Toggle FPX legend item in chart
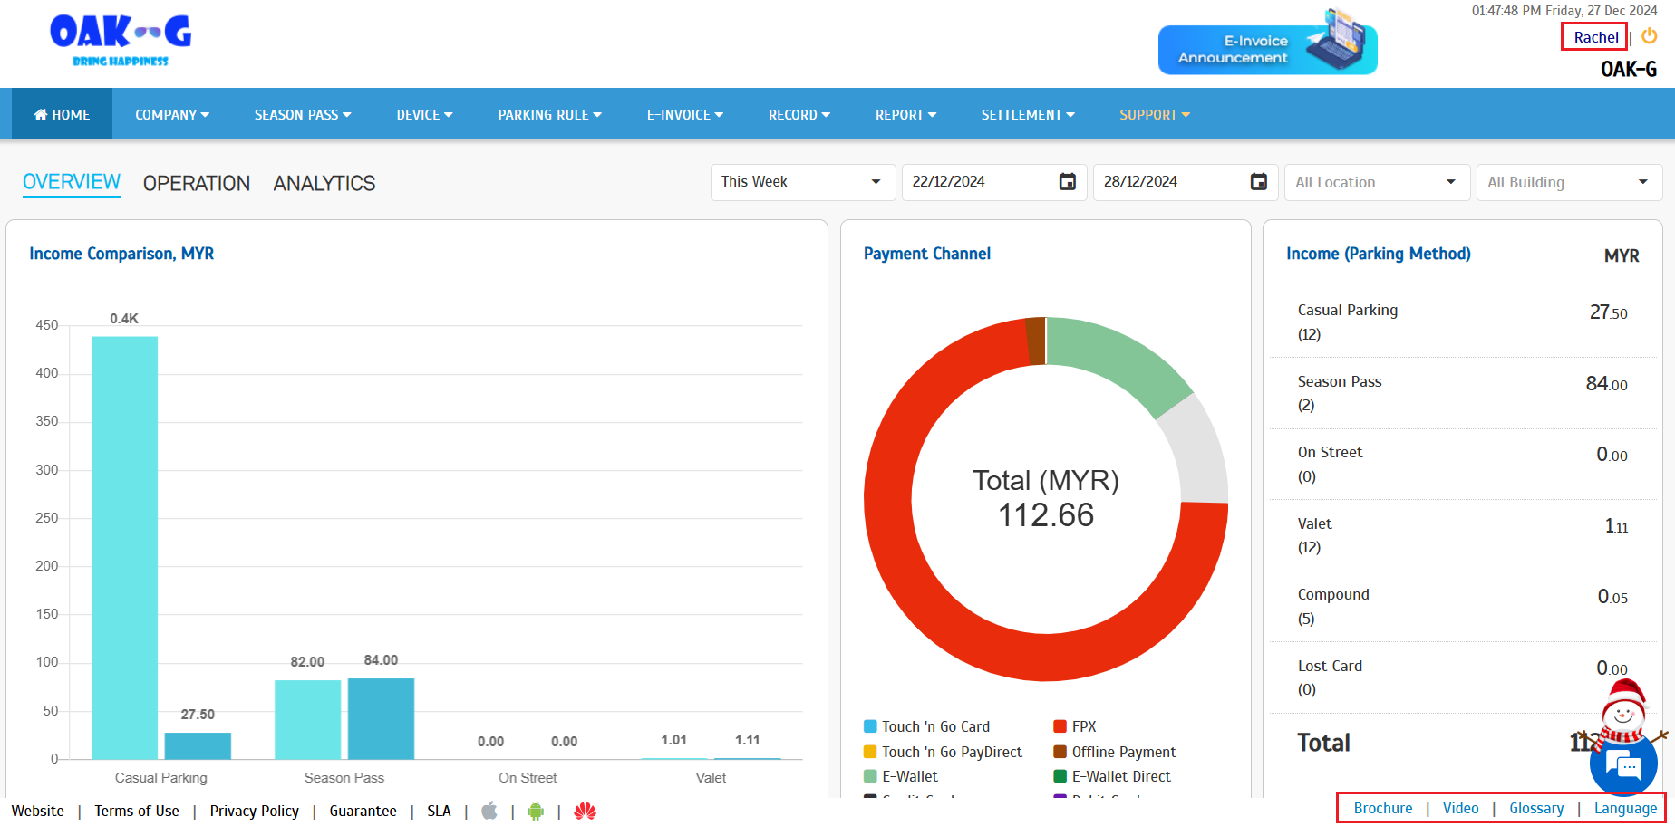This screenshot has height=826, width=1675. tap(1083, 726)
